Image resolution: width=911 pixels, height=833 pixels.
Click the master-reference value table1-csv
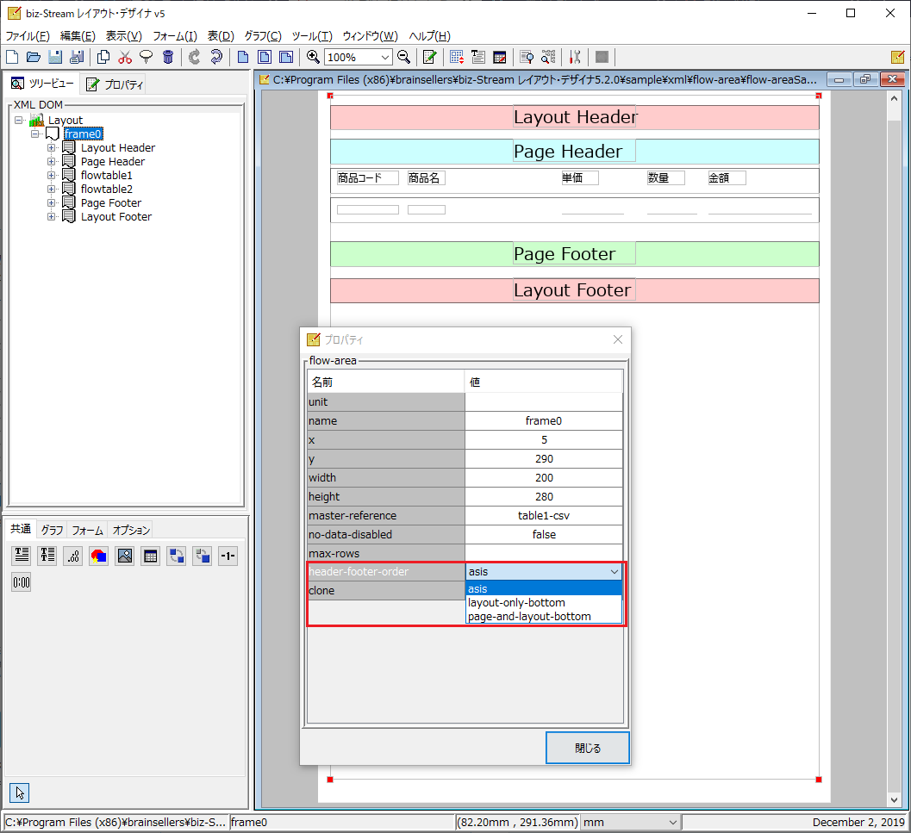point(543,515)
